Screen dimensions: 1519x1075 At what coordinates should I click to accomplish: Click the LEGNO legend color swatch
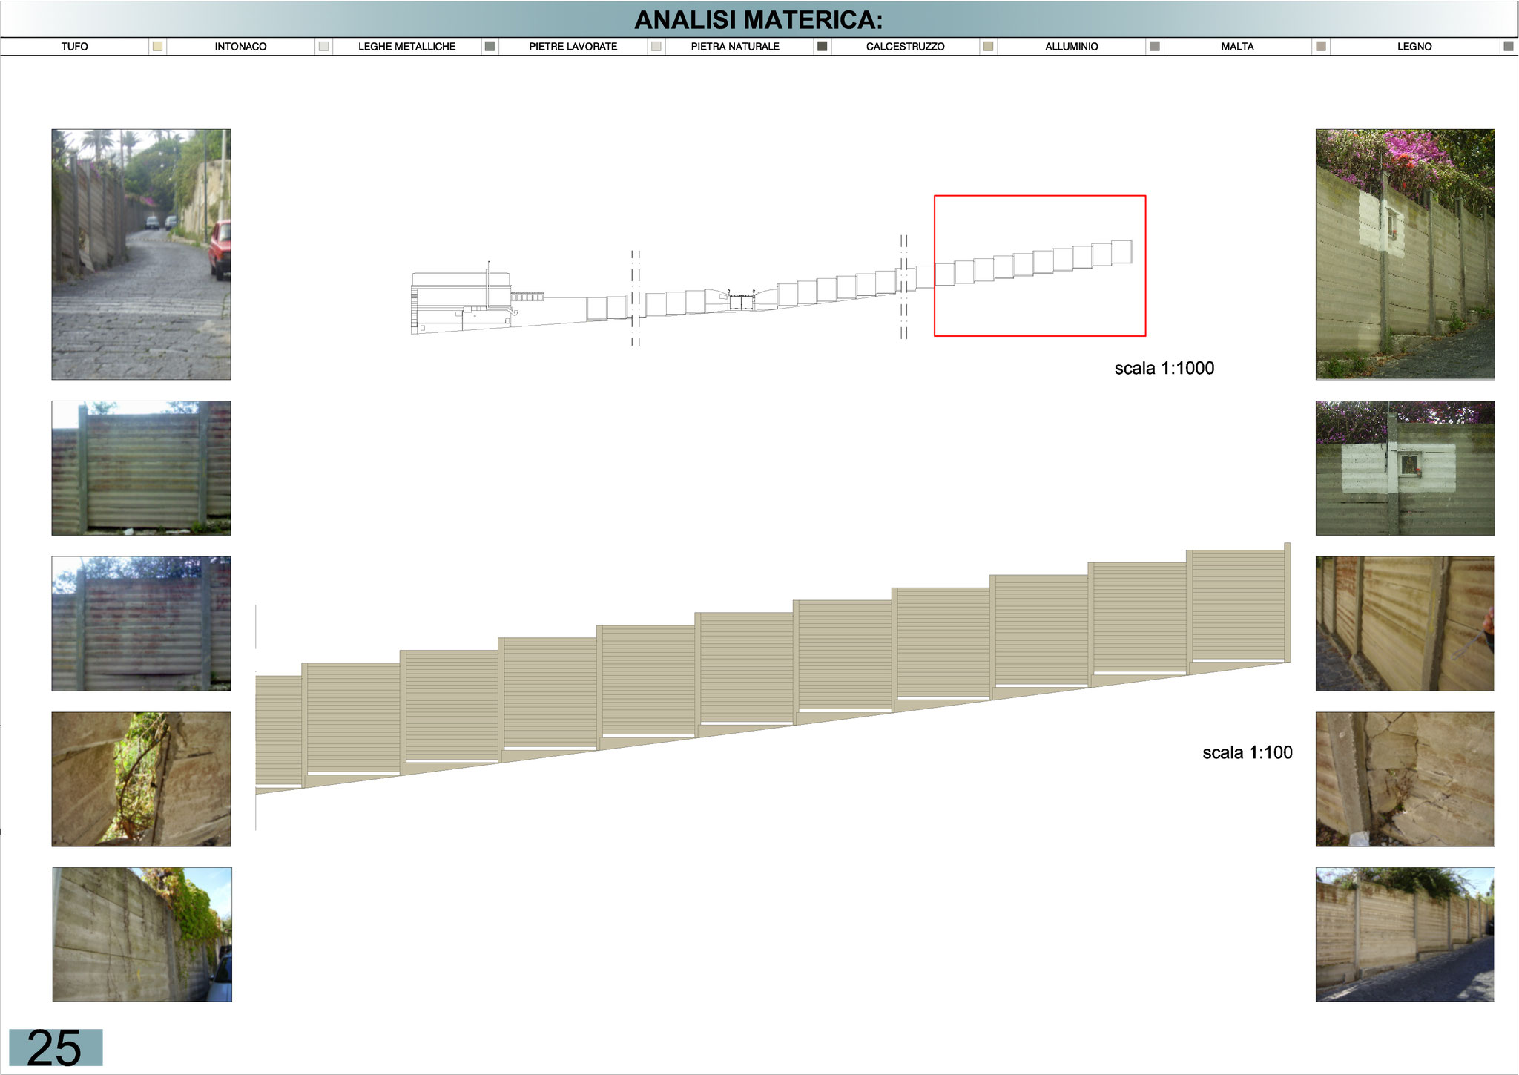tap(1508, 46)
